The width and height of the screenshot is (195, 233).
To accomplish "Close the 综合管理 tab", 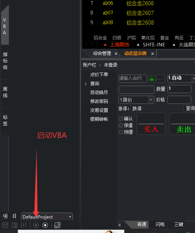I will coord(116,54).
